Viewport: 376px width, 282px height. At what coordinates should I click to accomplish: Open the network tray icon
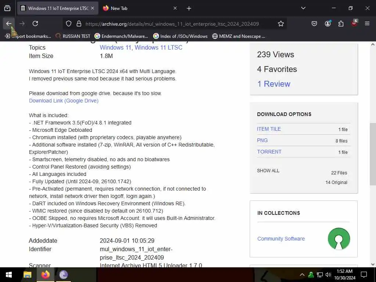[x=320, y=275]
